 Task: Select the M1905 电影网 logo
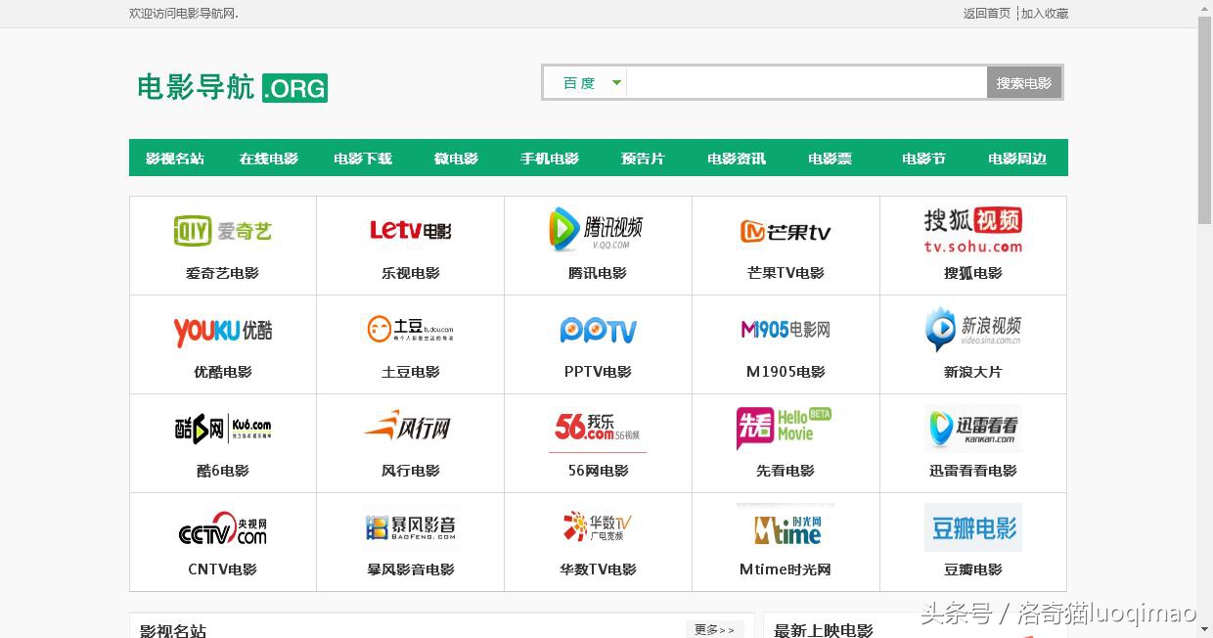point(785,330)
